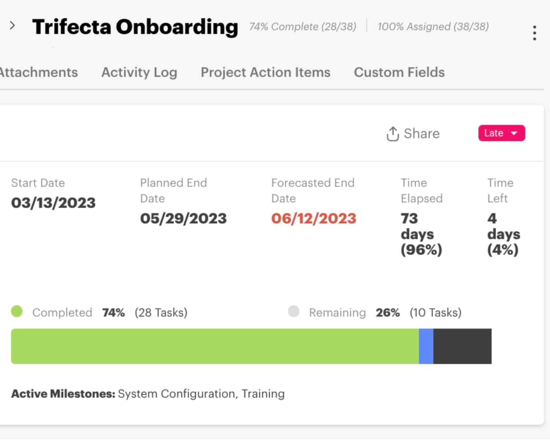
Task: Click the Forecasted End Date 06/12/2023
Action: click(x=313, y=218)
